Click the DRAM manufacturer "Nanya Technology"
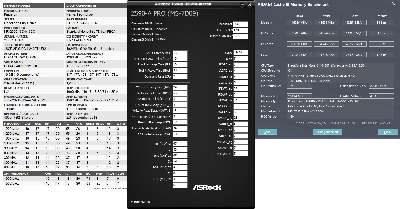Screen dimensions: 400x209 (x=80, y=14)
